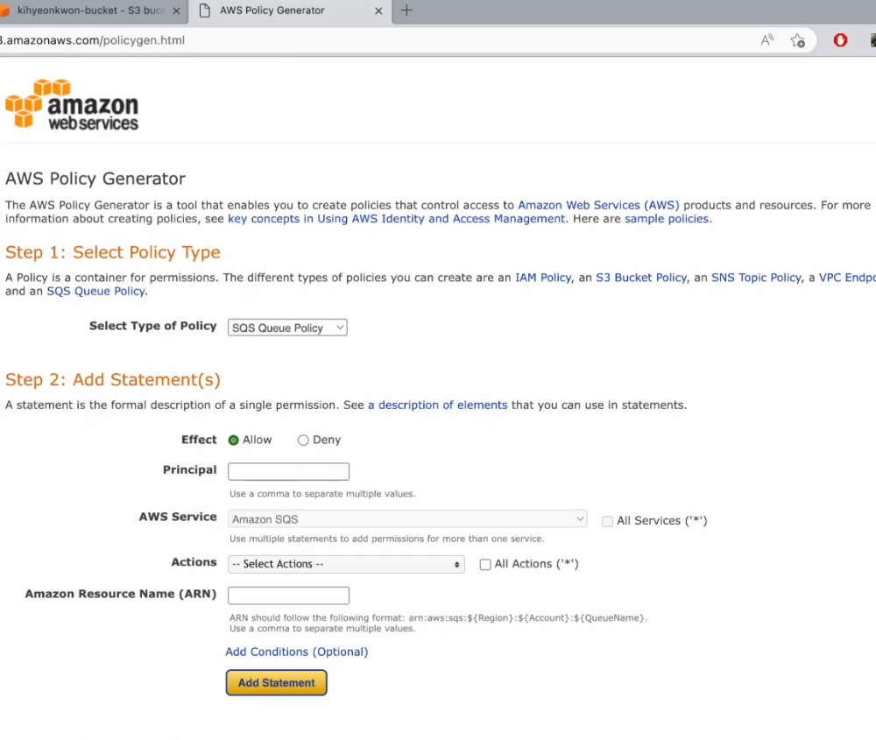The width and height of the screenshot is (876, 740).
Task: Click the Effect label
Action: coord(198,440)
